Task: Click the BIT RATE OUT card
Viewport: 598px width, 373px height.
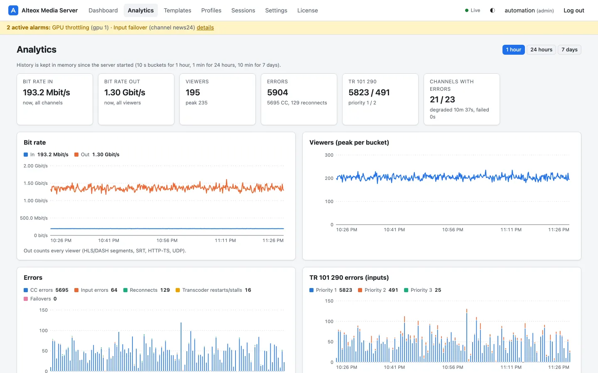Action: point(136,99)
